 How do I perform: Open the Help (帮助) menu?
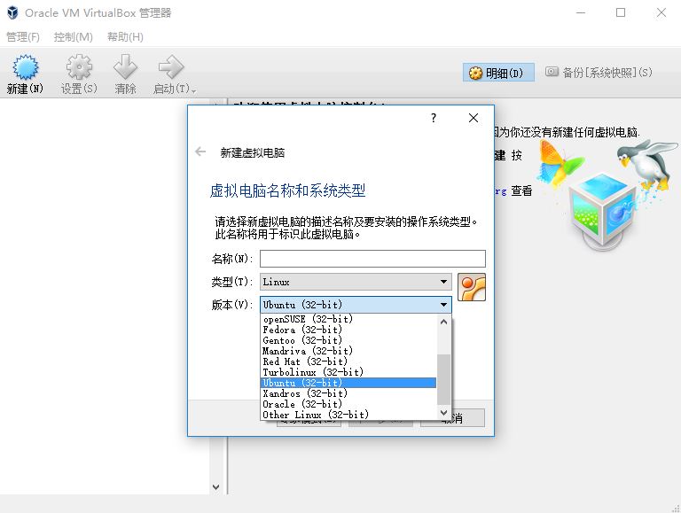tap(125, 37)
